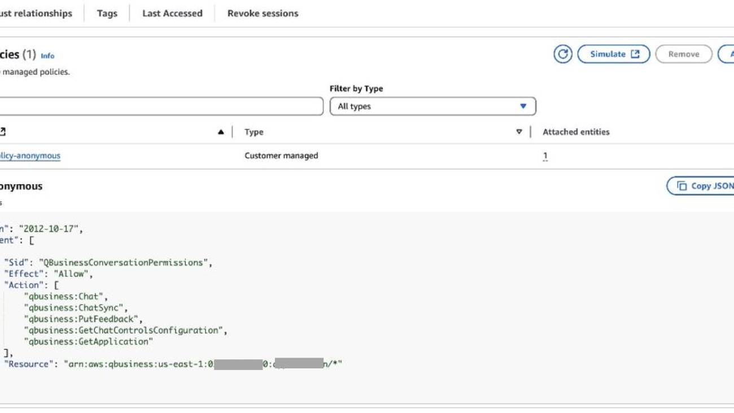Click the Attached entities column header
The image size is (734, 413).
576,132
